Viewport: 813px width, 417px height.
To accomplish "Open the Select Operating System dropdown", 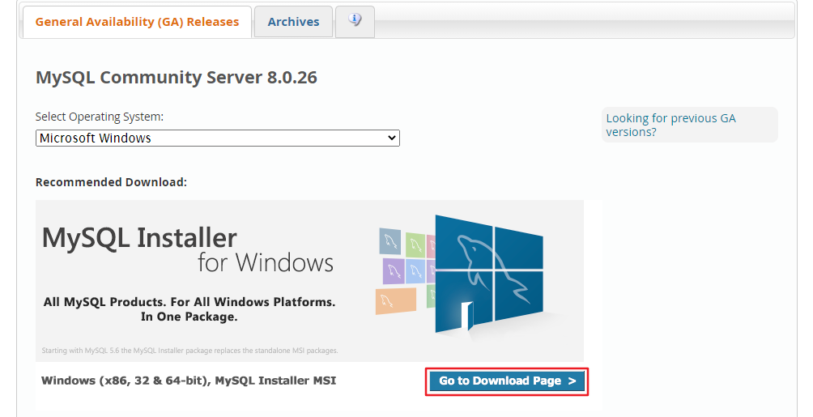I will pos(218,138).
